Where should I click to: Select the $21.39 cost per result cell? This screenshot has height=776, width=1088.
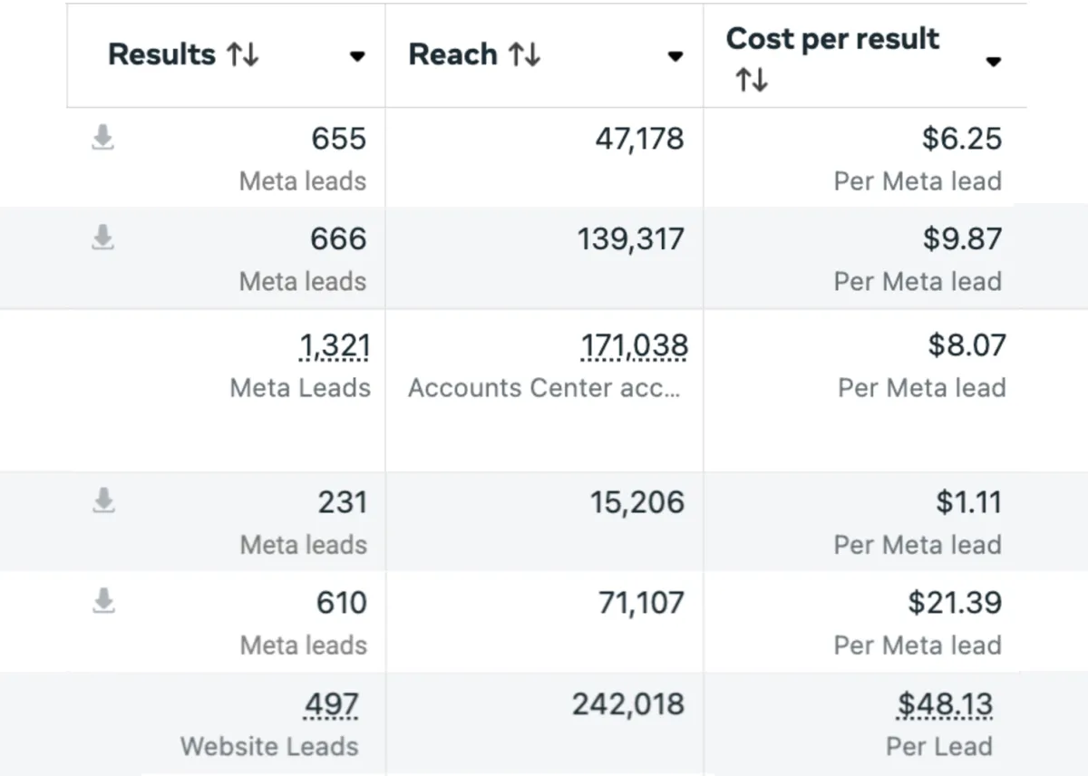(x=955, y=603)
